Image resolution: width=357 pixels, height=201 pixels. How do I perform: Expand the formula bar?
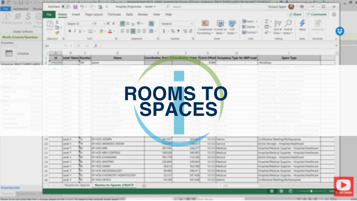(x=336, y=46)
